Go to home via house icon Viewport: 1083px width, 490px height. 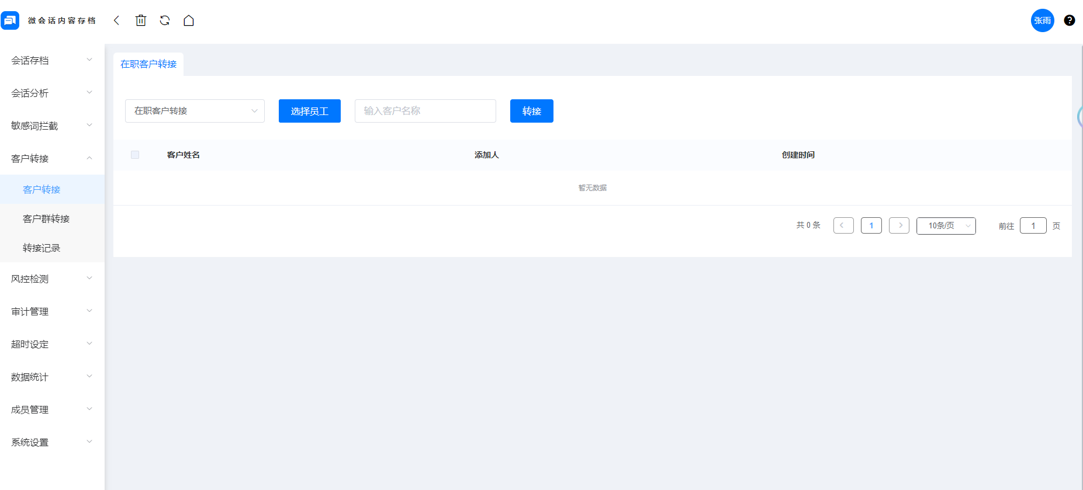click(x=189, y=20)
